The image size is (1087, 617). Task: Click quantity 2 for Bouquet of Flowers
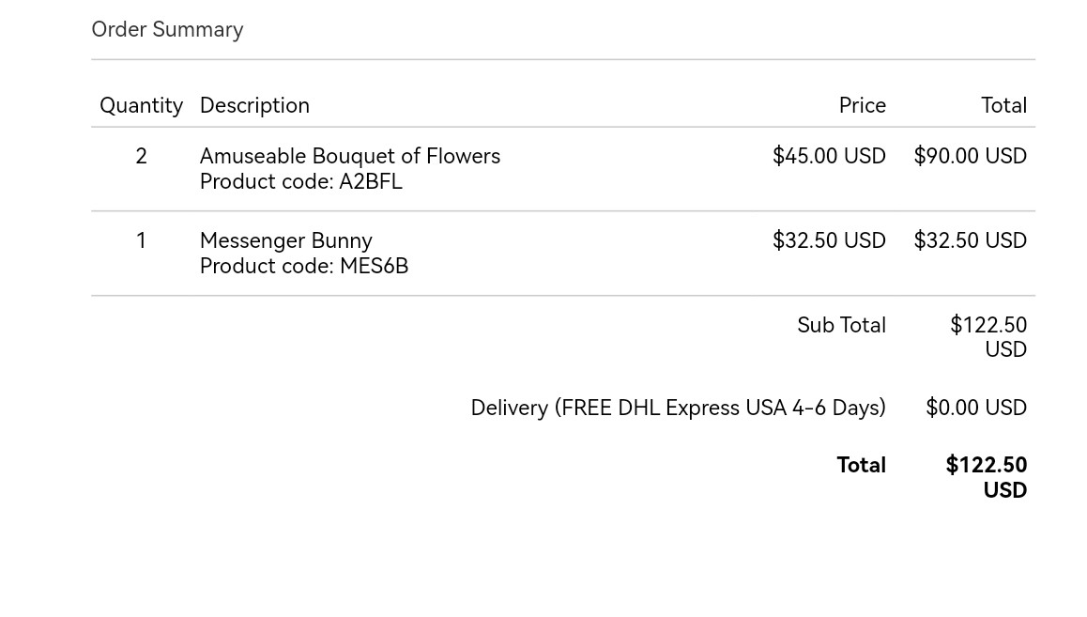[141, 156]
